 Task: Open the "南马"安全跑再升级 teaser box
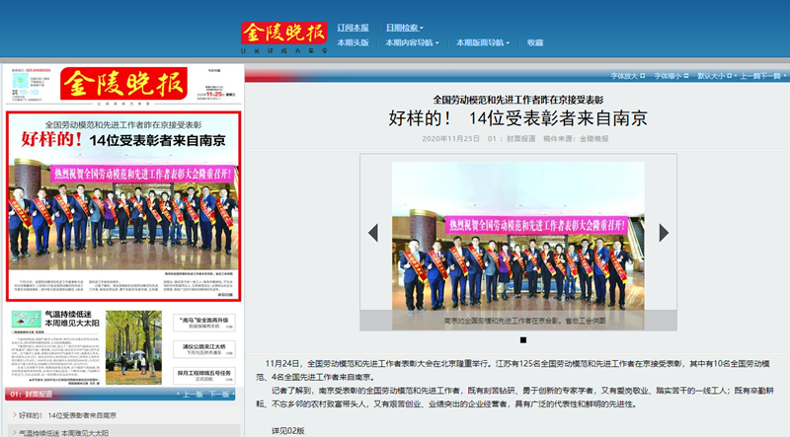204,323
